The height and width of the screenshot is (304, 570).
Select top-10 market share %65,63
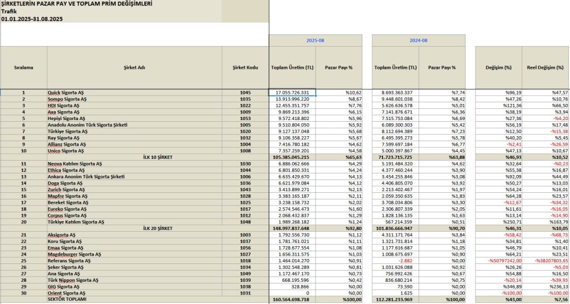(x=339, y=157)
